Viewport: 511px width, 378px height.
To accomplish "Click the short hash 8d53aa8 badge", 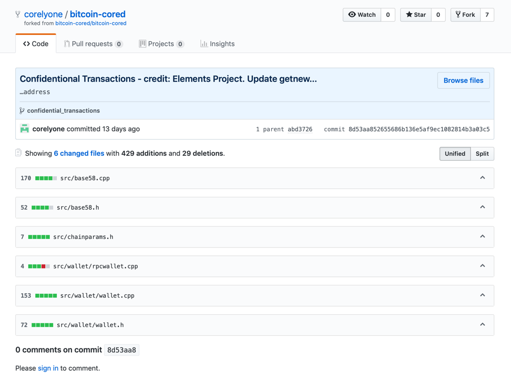I will 121,350.
